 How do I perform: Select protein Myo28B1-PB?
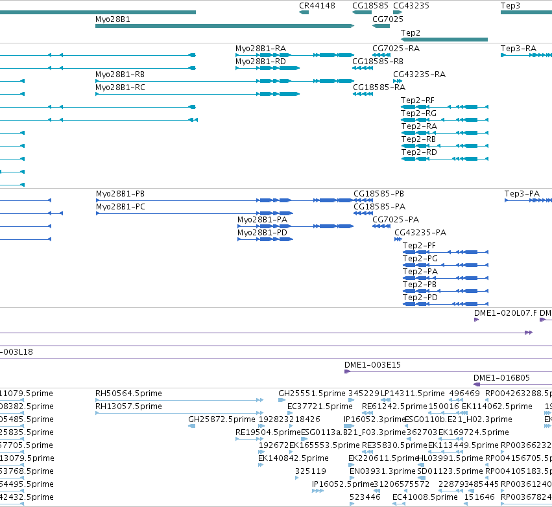(224, 200)
